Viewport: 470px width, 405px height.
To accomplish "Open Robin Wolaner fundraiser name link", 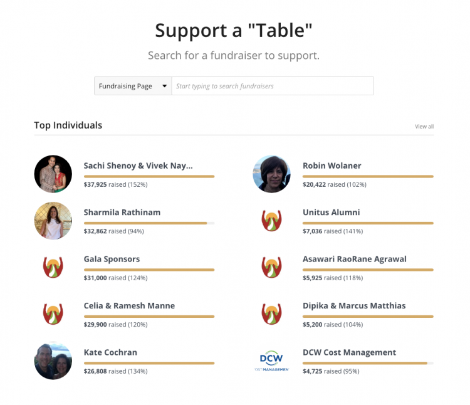I will coord(332,166).
